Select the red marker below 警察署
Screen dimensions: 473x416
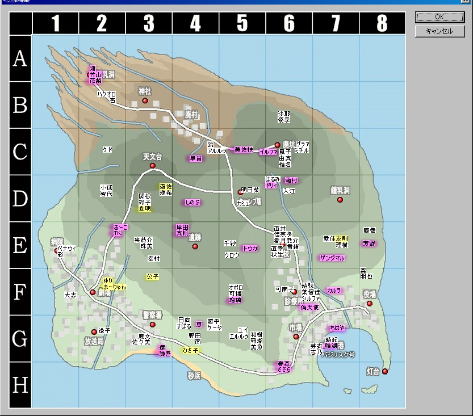[x=153, y=325]
